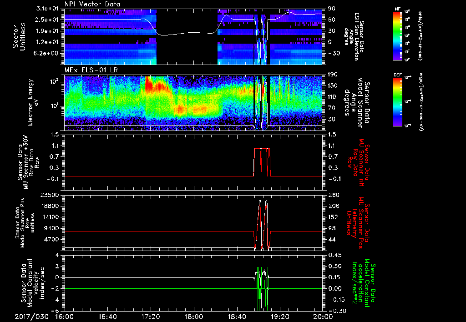466x322 pixels.
Task: Click the 190 tick on scanner angle axis
Action: click(x=332, y=75)
